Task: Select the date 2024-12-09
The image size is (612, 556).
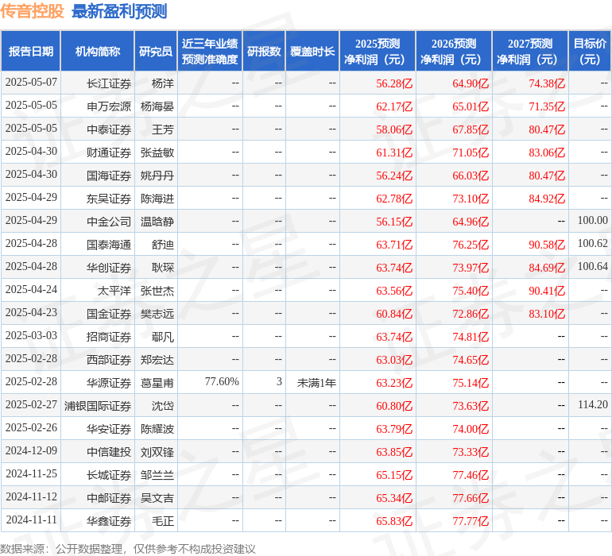Action: pyautogui.click(x=31, y=450)
